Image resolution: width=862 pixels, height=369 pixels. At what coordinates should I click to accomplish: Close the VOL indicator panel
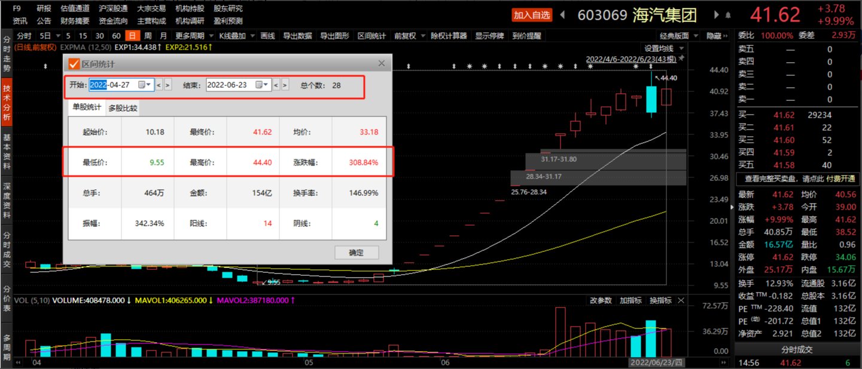(681, 300)
